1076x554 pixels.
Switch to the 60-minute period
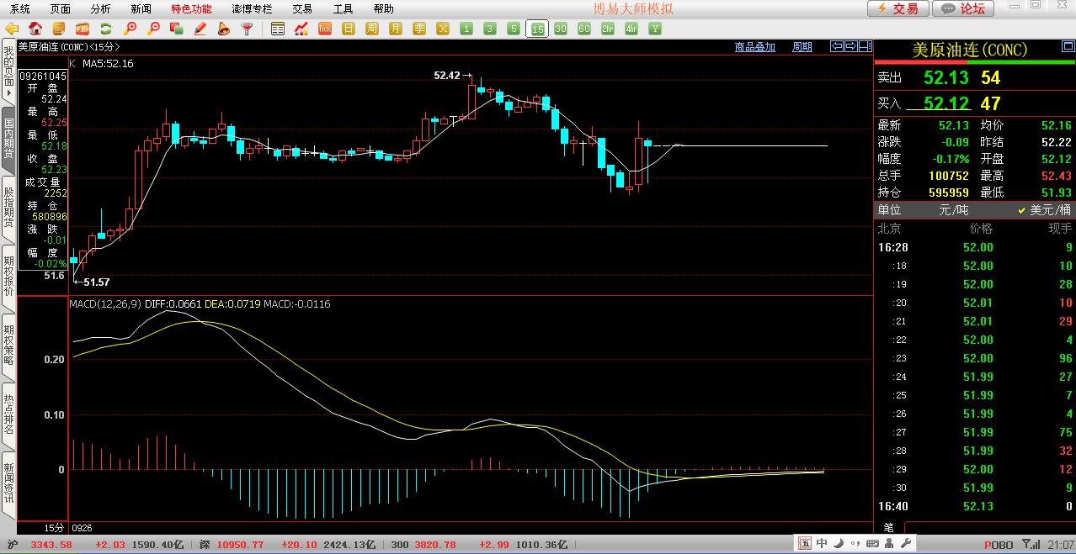click(583, 29)
